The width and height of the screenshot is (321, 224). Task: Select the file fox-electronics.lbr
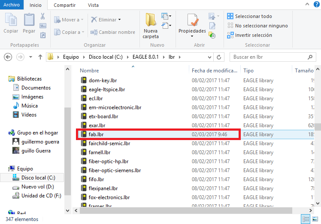click(x=105, y=197)
